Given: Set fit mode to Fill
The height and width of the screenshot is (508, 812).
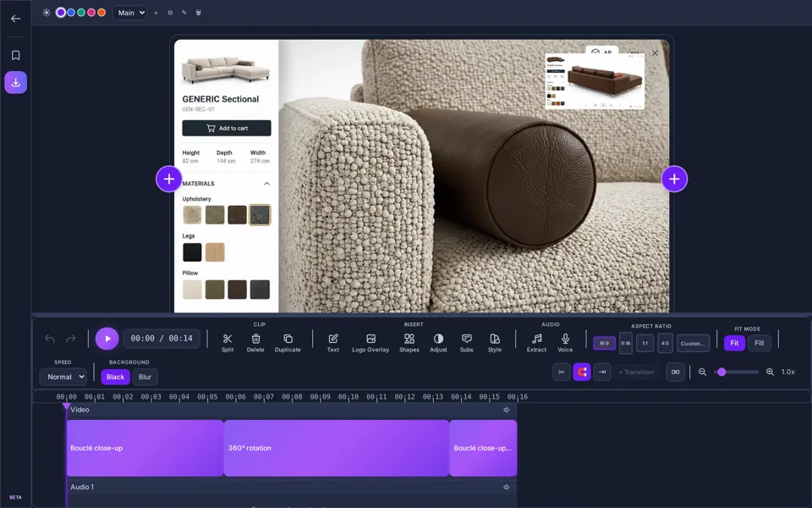Looking at the screenshot, I should point(760,343).
